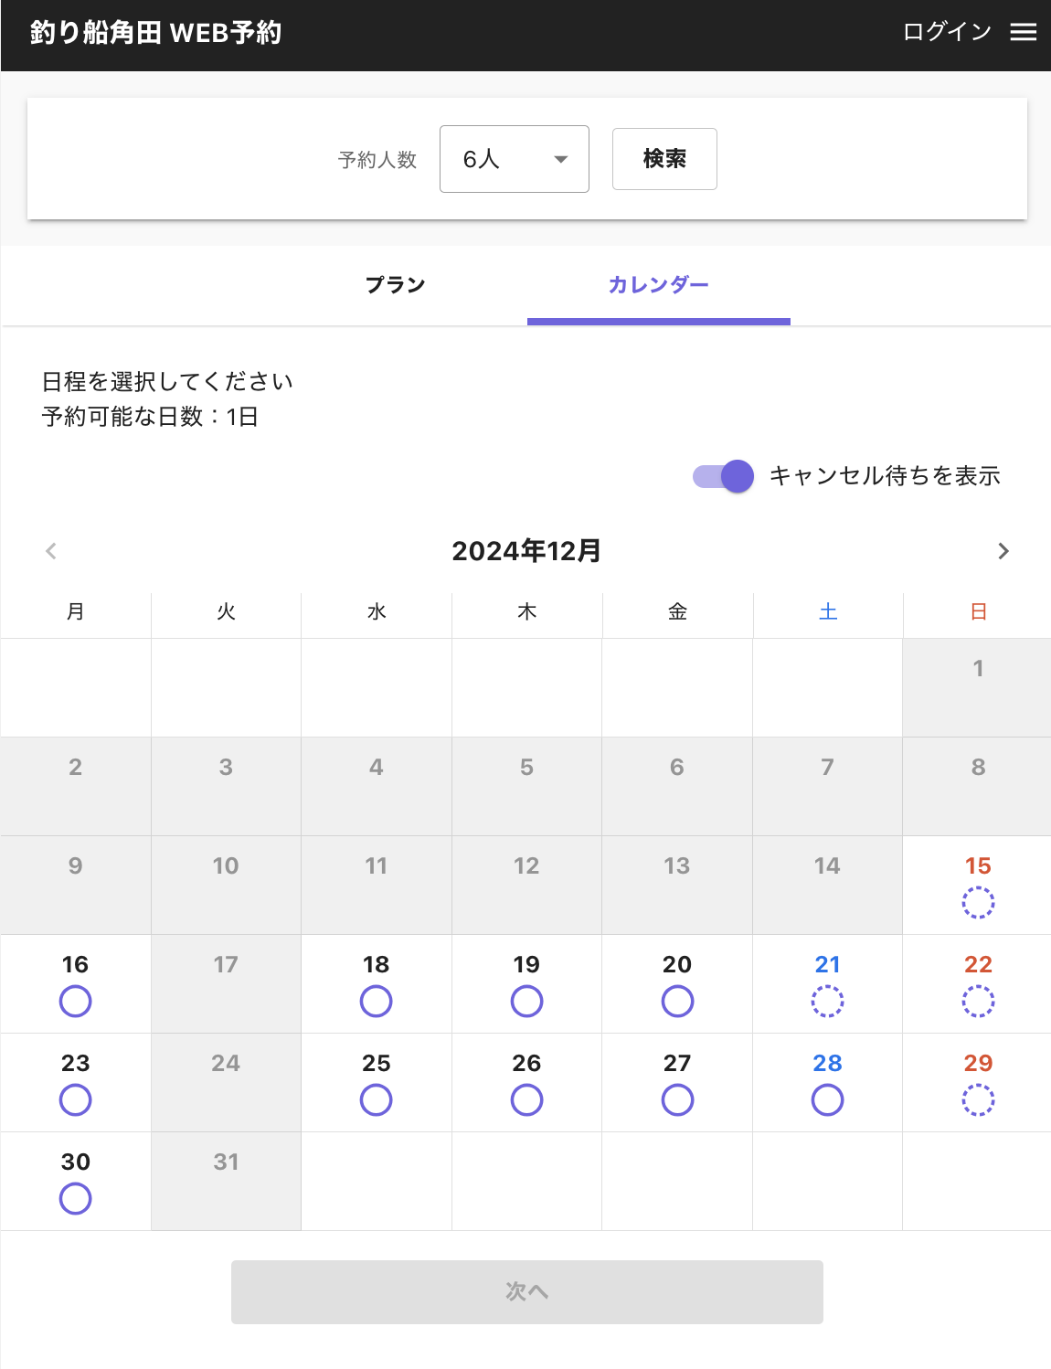Click the 釣り船角田 WEB予約 site title
The height and width of the screenshot is (1369, 1051).
(155, 33)
